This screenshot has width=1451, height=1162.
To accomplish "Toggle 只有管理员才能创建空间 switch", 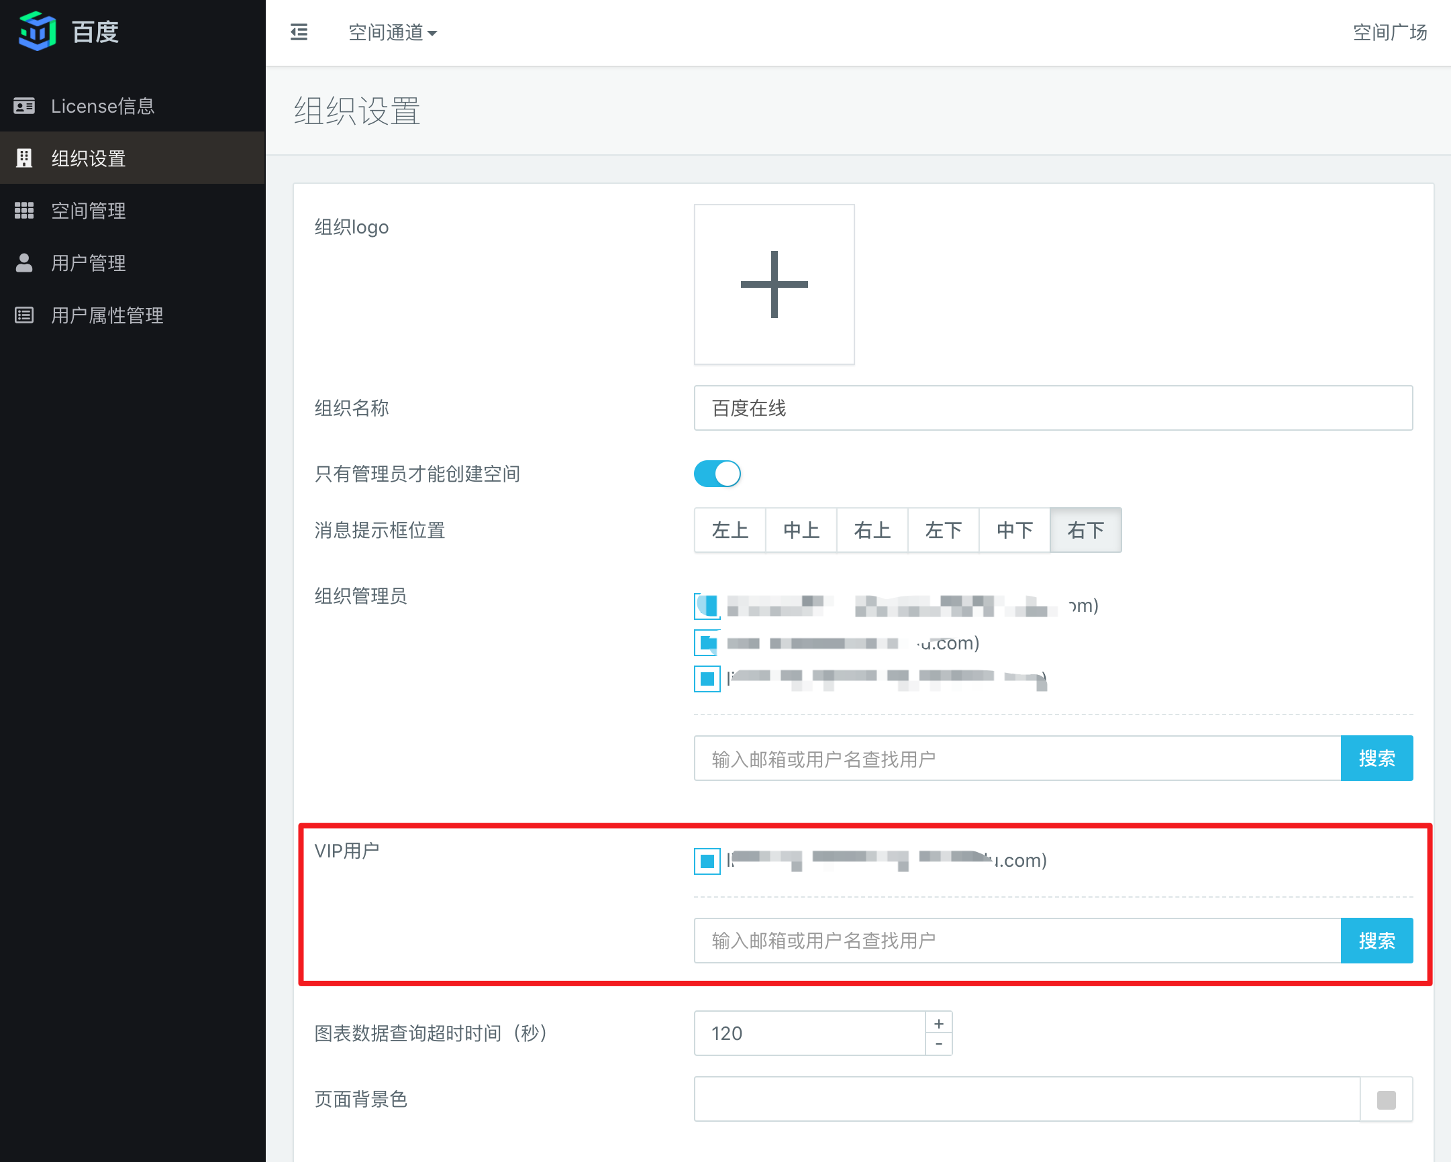I will click(717, 474).
